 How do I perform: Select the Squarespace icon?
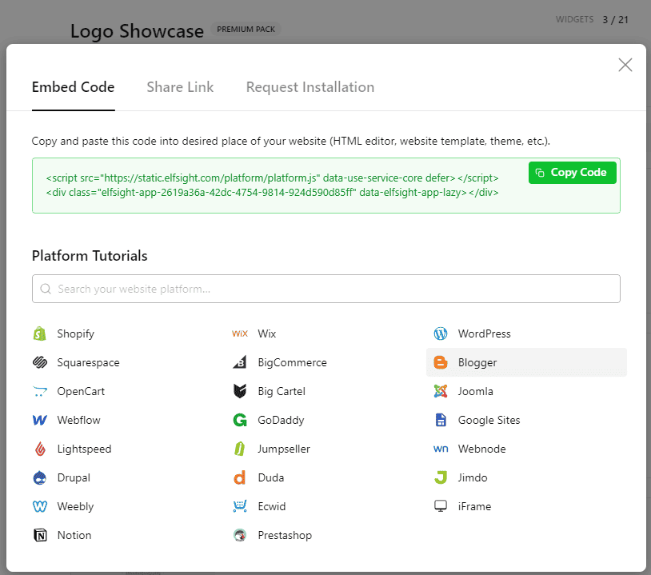pos(40,362)
